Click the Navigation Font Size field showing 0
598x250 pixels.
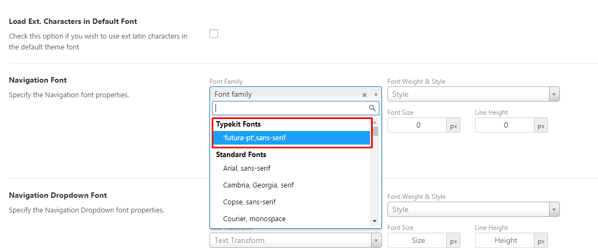coord(417,126)
